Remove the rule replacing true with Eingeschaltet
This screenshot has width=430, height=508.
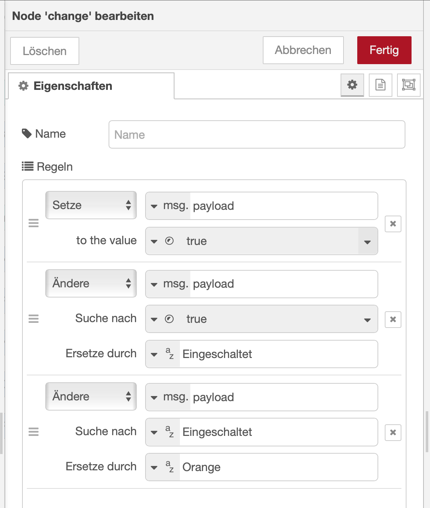393,320
